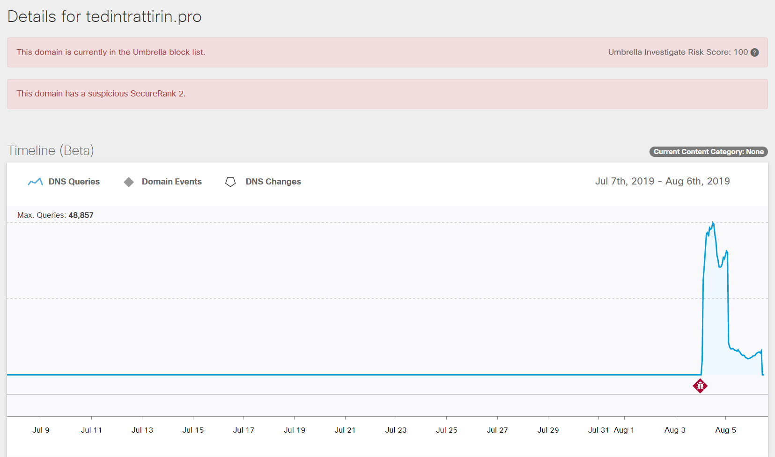Click the Risk Score help question mark icon
Viewport: 775px width, 457px height.
point(754,52)
